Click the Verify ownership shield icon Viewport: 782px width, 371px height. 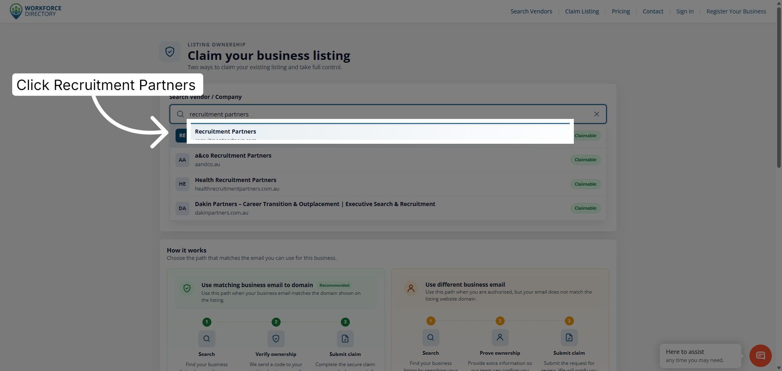pos(276,338)
